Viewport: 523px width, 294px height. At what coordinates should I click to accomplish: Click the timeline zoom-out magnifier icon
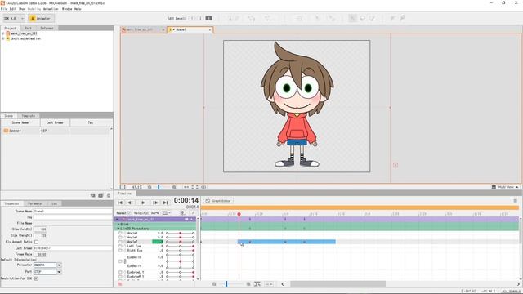tap(214, 284)
